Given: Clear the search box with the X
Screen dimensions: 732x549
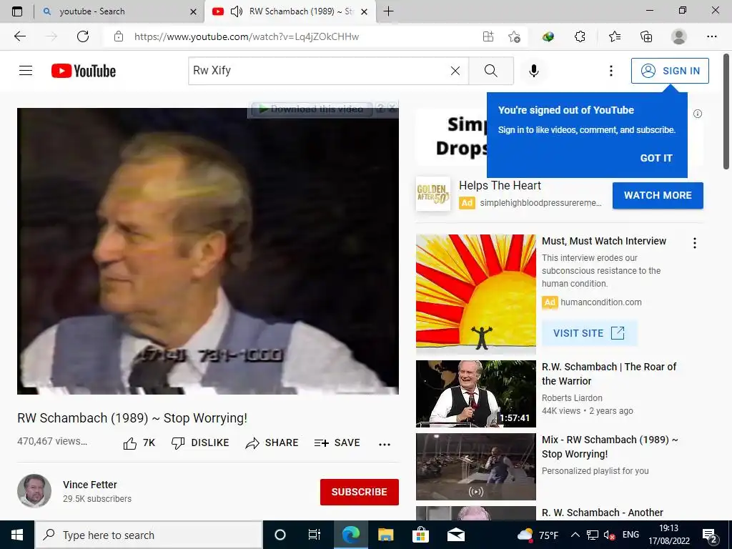Looking at the screenshot, I should tap(455, 71).
